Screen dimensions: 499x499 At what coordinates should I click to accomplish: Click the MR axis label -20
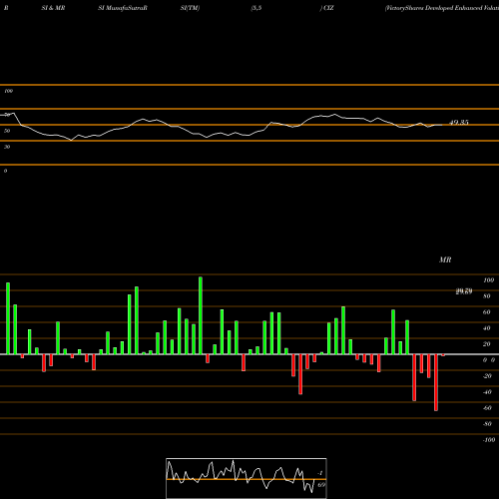coord(487,376)
